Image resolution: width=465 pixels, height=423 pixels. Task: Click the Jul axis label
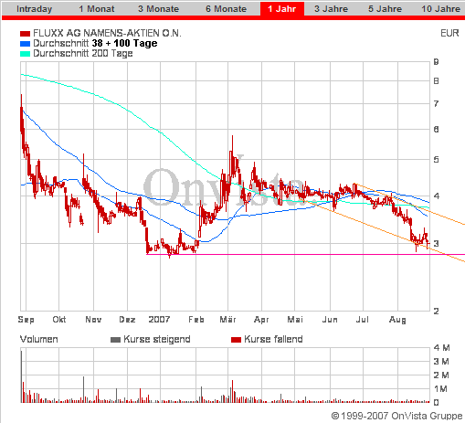pos(363,319)
